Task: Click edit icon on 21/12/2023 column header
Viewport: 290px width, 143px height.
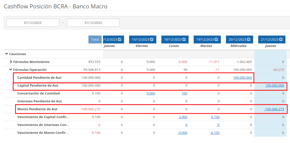Action: pyautogui.click(x=281, y=39)
